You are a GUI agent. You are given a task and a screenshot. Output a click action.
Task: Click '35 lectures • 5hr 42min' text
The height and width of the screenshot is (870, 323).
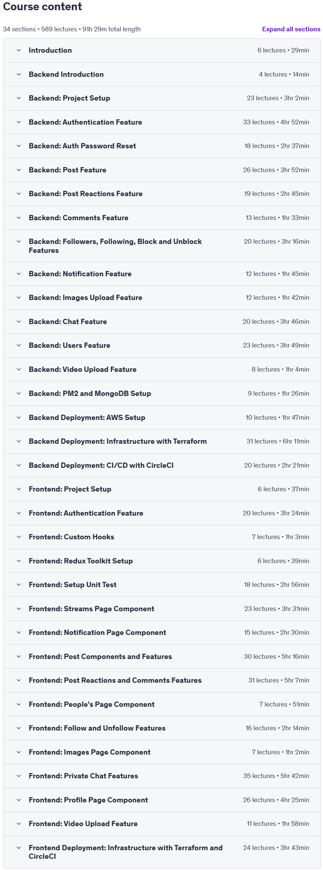point(276,776)
